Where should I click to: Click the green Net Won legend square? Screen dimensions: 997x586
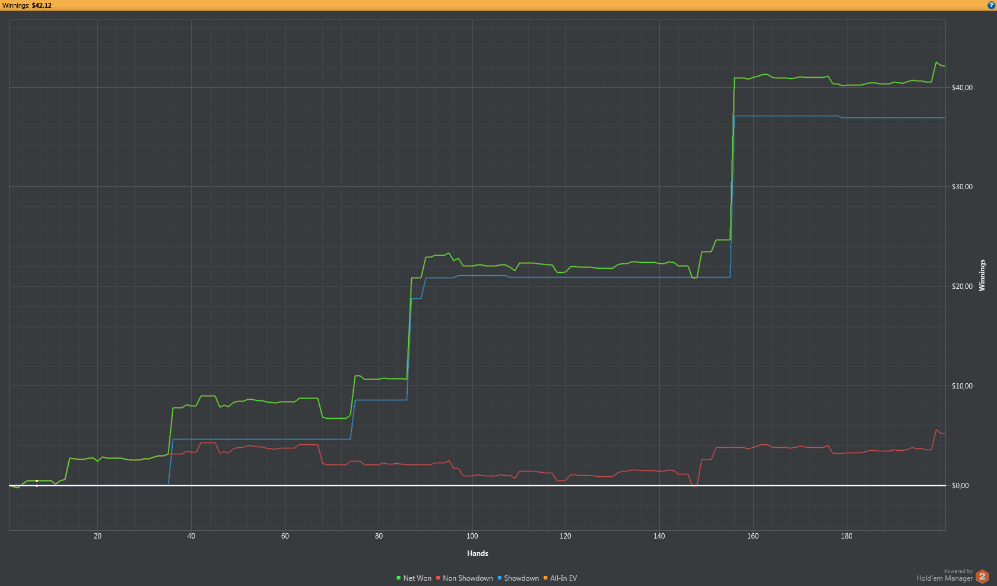pos(399,578)
